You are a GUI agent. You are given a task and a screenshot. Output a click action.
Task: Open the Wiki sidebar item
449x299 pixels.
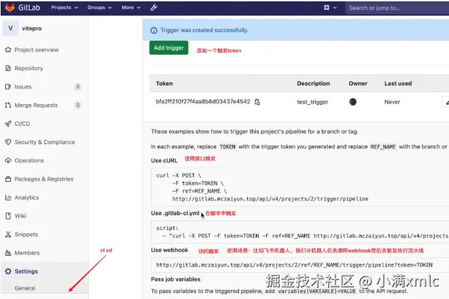pos(20,216)
